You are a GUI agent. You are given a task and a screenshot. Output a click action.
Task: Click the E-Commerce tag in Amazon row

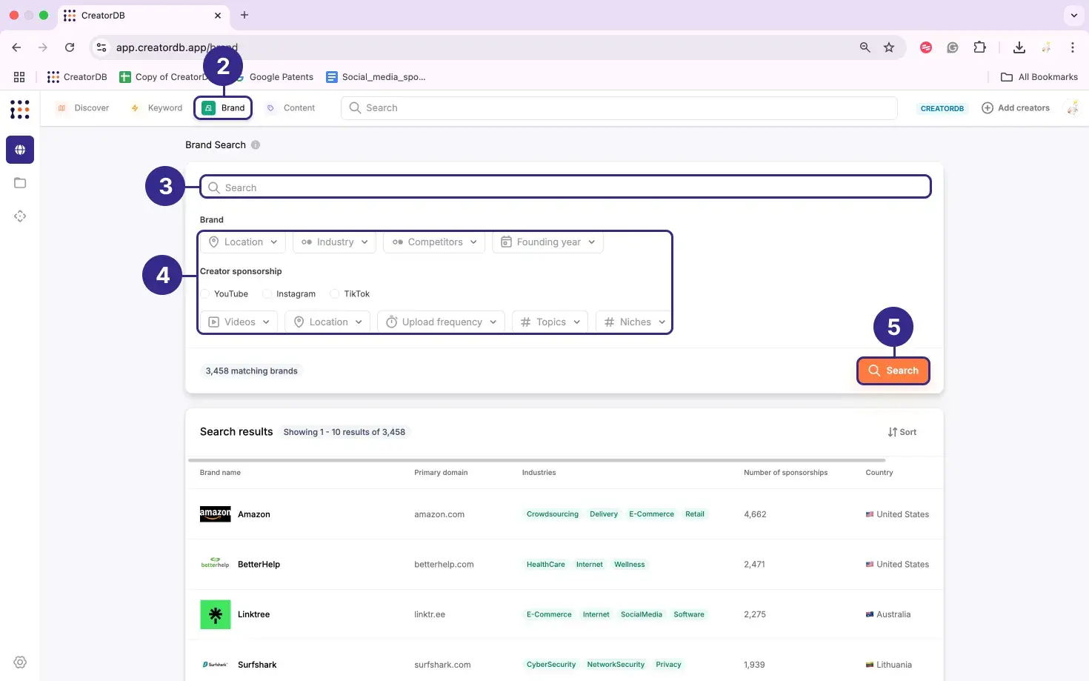tap(651, 514)
